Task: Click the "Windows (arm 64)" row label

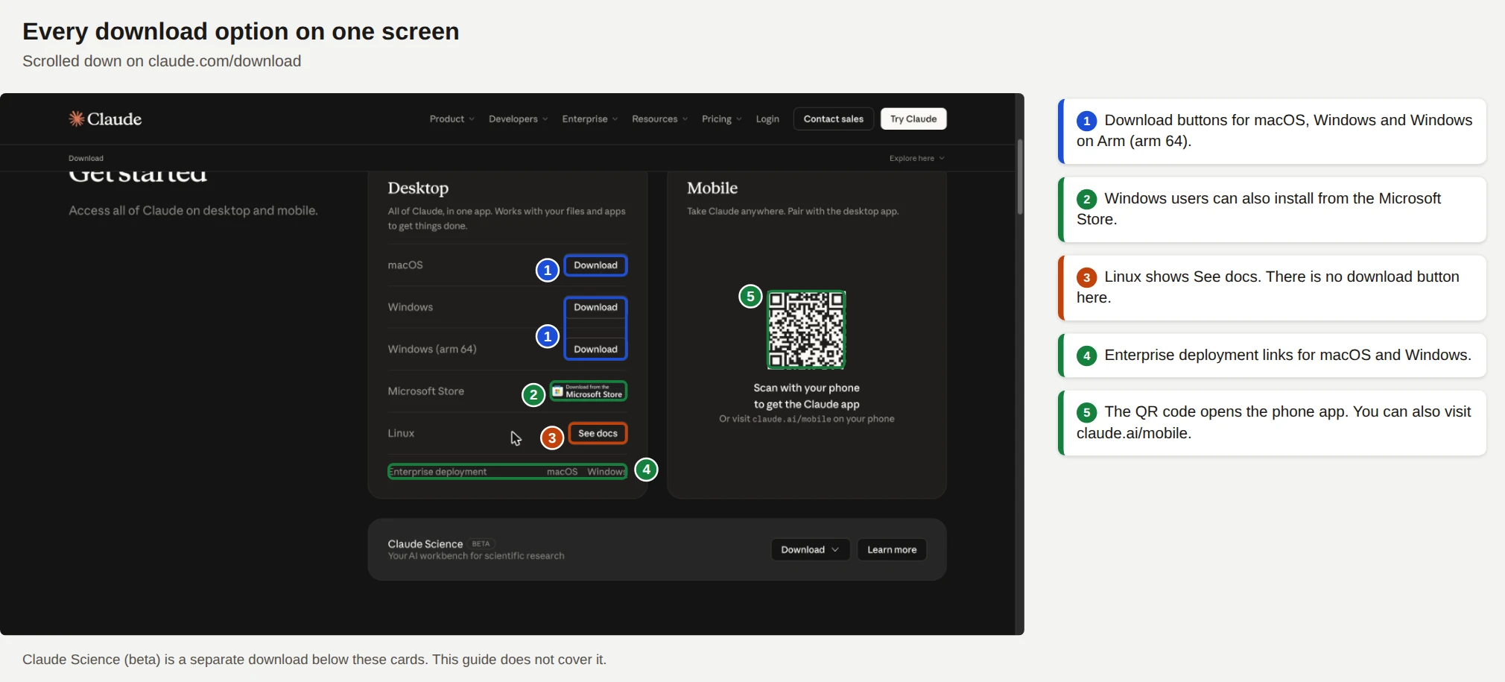Action: [432, 349]
